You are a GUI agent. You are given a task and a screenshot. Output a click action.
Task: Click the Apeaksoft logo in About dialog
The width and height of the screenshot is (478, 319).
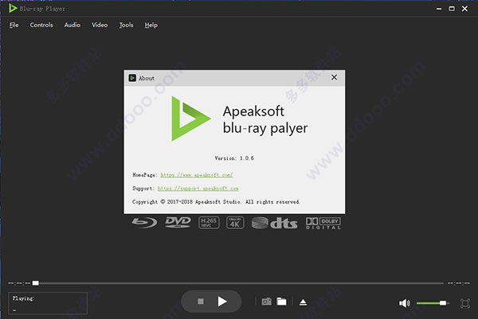point(190,120)
